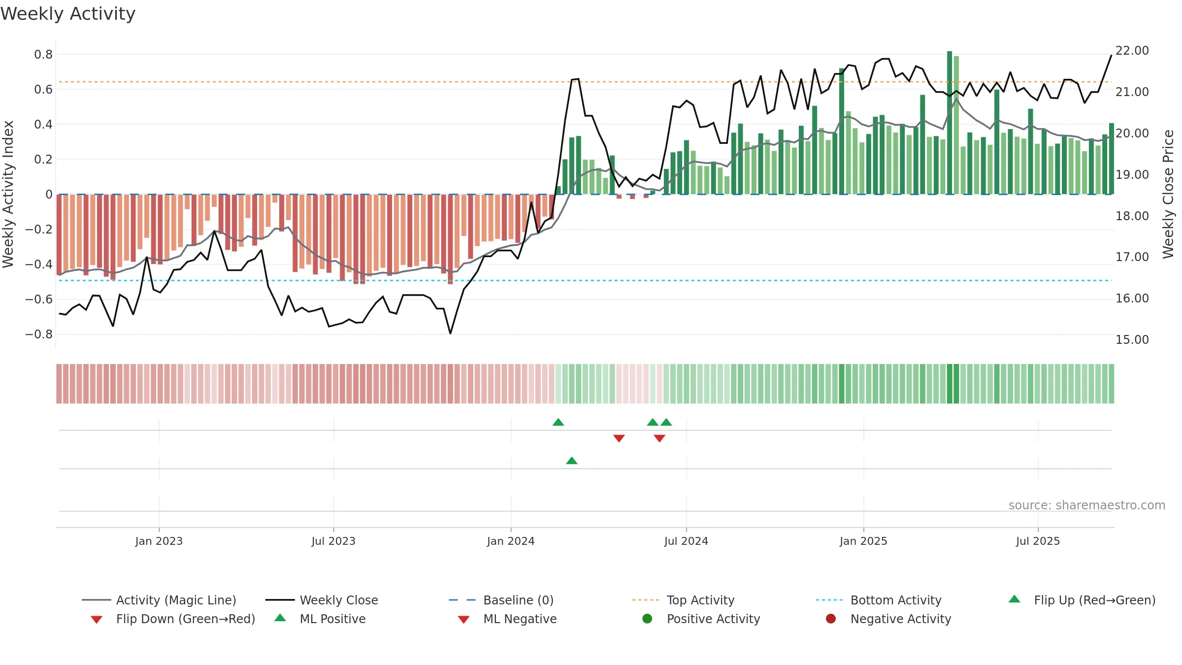
Task: Click the Jul 2025 axis label
Action: pos(1038,541)
